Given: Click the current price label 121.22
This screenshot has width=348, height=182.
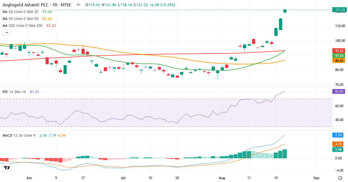Looking at the screenshot, I should [x=339, y=10].
